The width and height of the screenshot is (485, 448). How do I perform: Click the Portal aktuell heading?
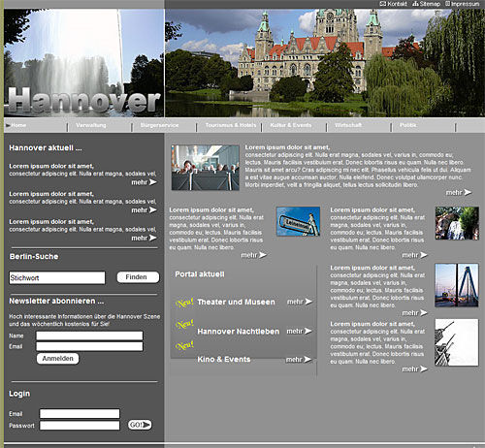pos(200,274)
